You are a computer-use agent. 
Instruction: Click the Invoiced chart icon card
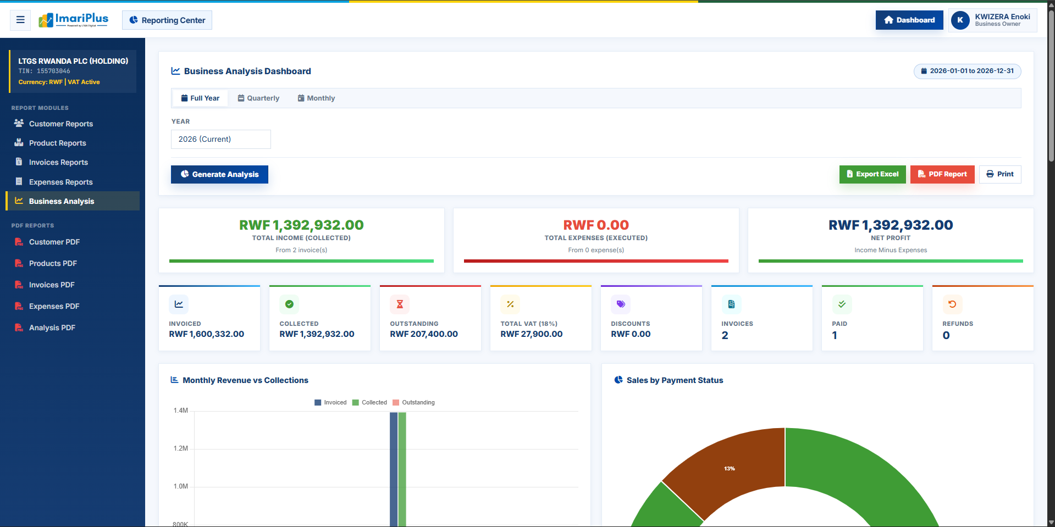point(179,304)
